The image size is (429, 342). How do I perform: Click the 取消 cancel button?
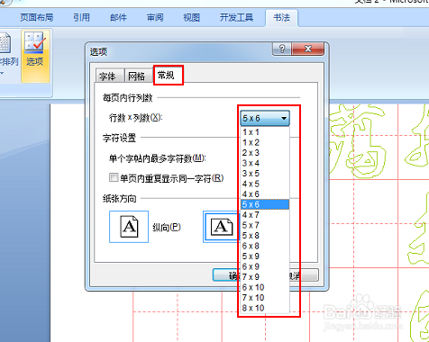click(304, 275)
